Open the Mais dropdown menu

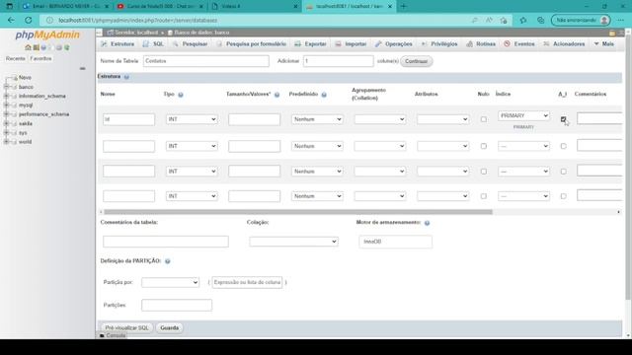[603, 43]
